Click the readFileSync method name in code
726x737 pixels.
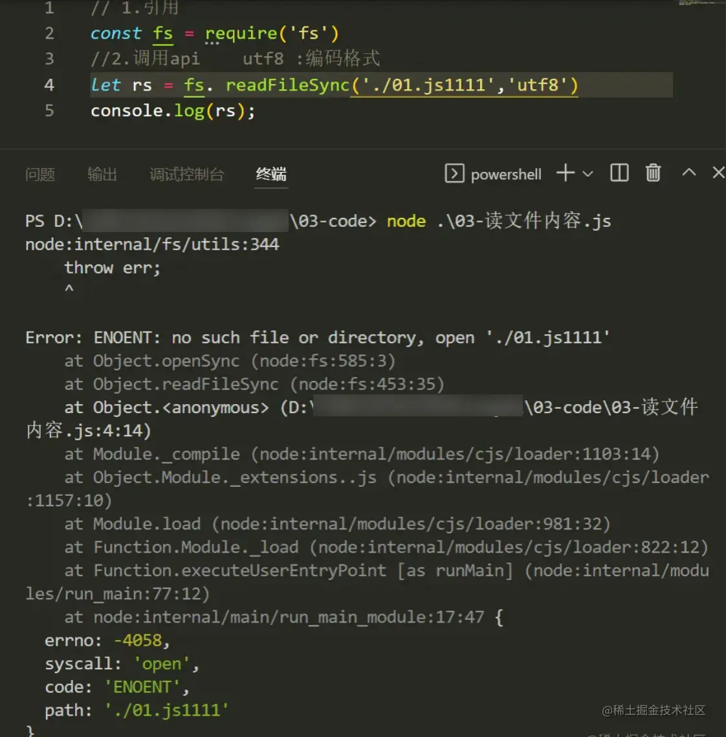pos(287,85)
